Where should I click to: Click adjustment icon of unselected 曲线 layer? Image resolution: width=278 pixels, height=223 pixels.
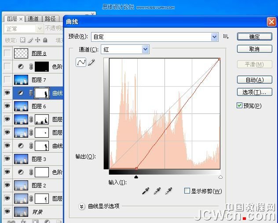(x=21, y=146)
